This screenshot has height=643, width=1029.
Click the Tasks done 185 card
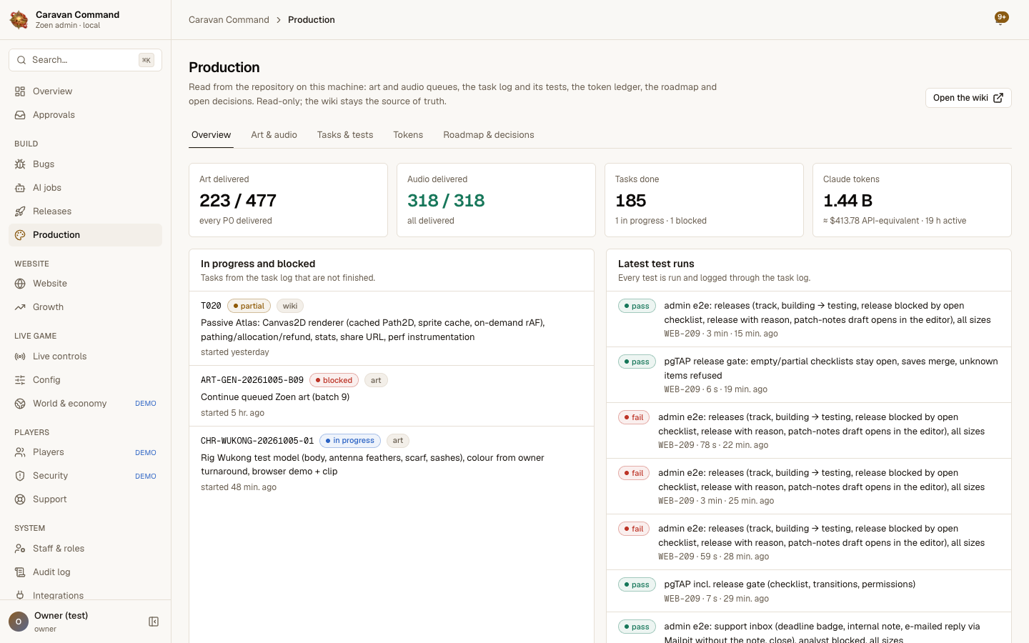(704, 200)
